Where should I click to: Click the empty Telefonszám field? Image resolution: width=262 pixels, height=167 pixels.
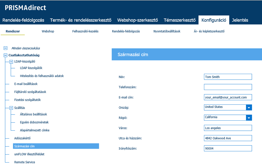[x=228, y=87]
